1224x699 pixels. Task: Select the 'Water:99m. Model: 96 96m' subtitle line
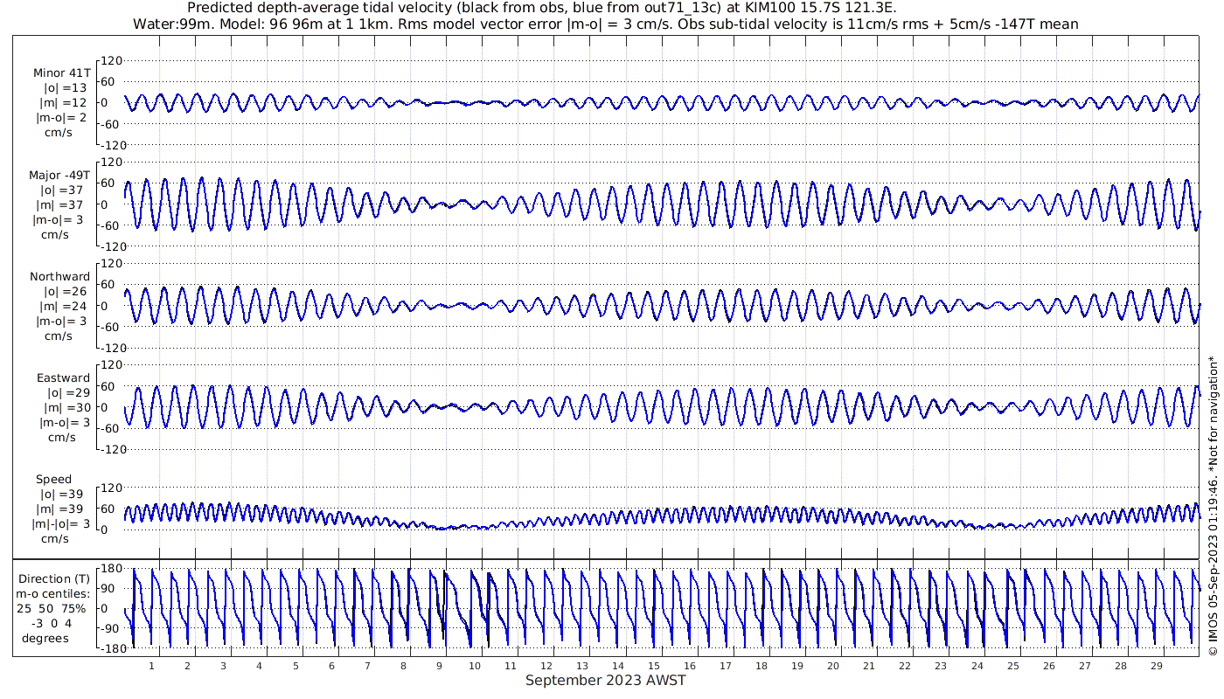coord(605,24)
